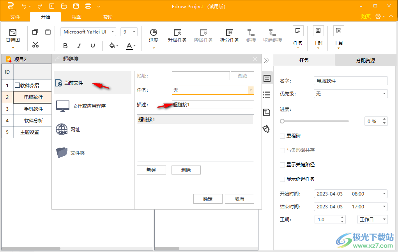Click the 购买 buy link
Screen dimensions: 398x252
click(366, 16)
